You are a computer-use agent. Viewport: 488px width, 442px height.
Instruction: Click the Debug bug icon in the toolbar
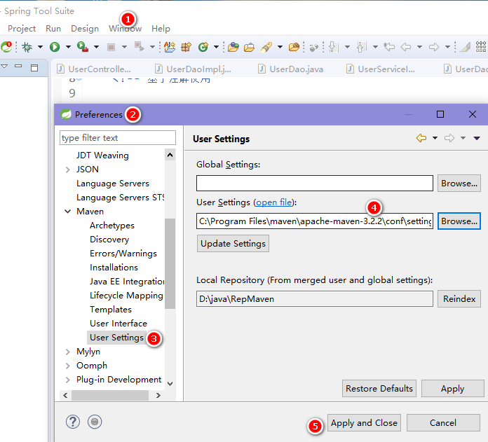[27, 47]
